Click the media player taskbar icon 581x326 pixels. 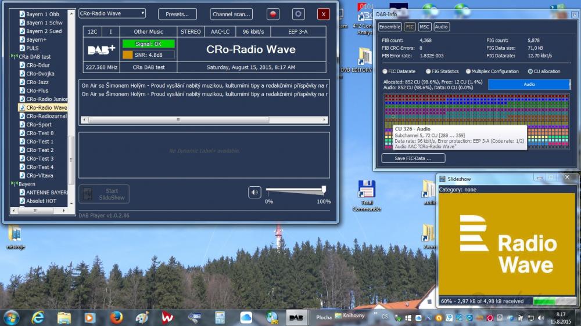tap(89, 317)
